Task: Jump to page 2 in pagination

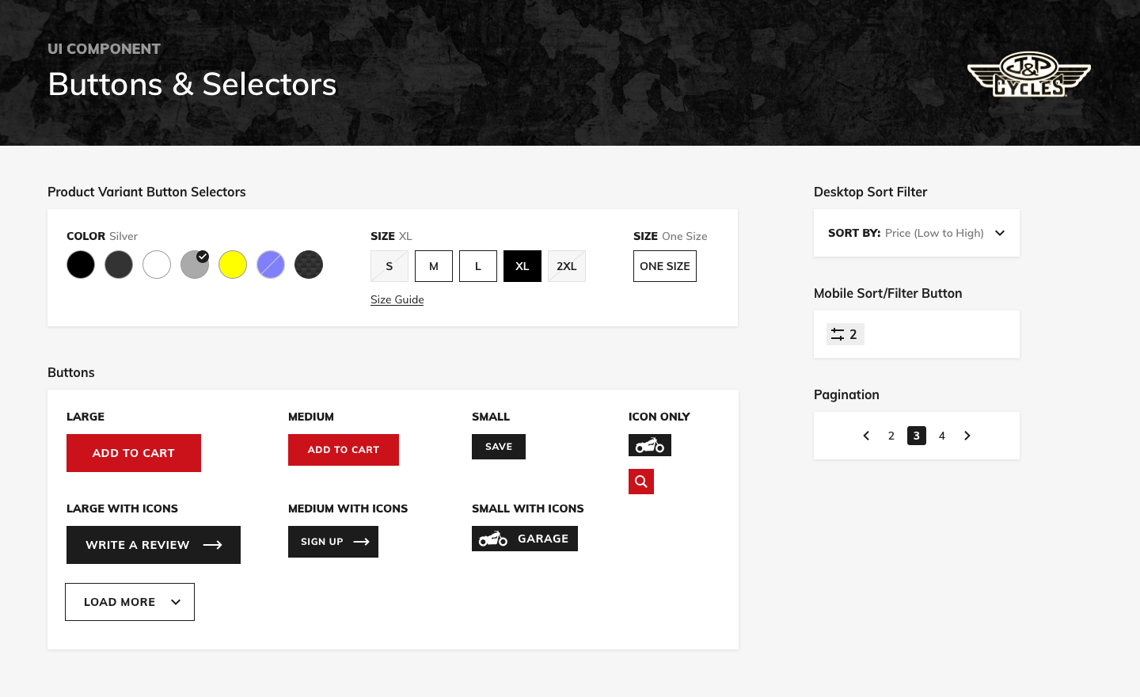Action: coord(891,436)
